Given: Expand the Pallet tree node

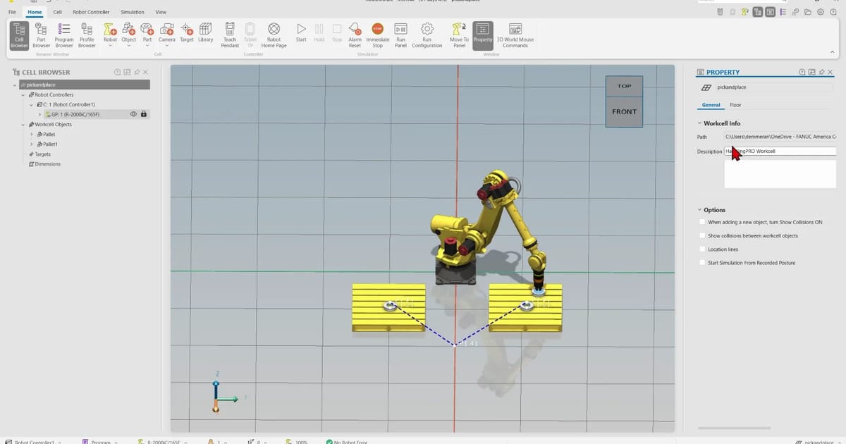Looking at the screenshot, I should tap(31, 134).
